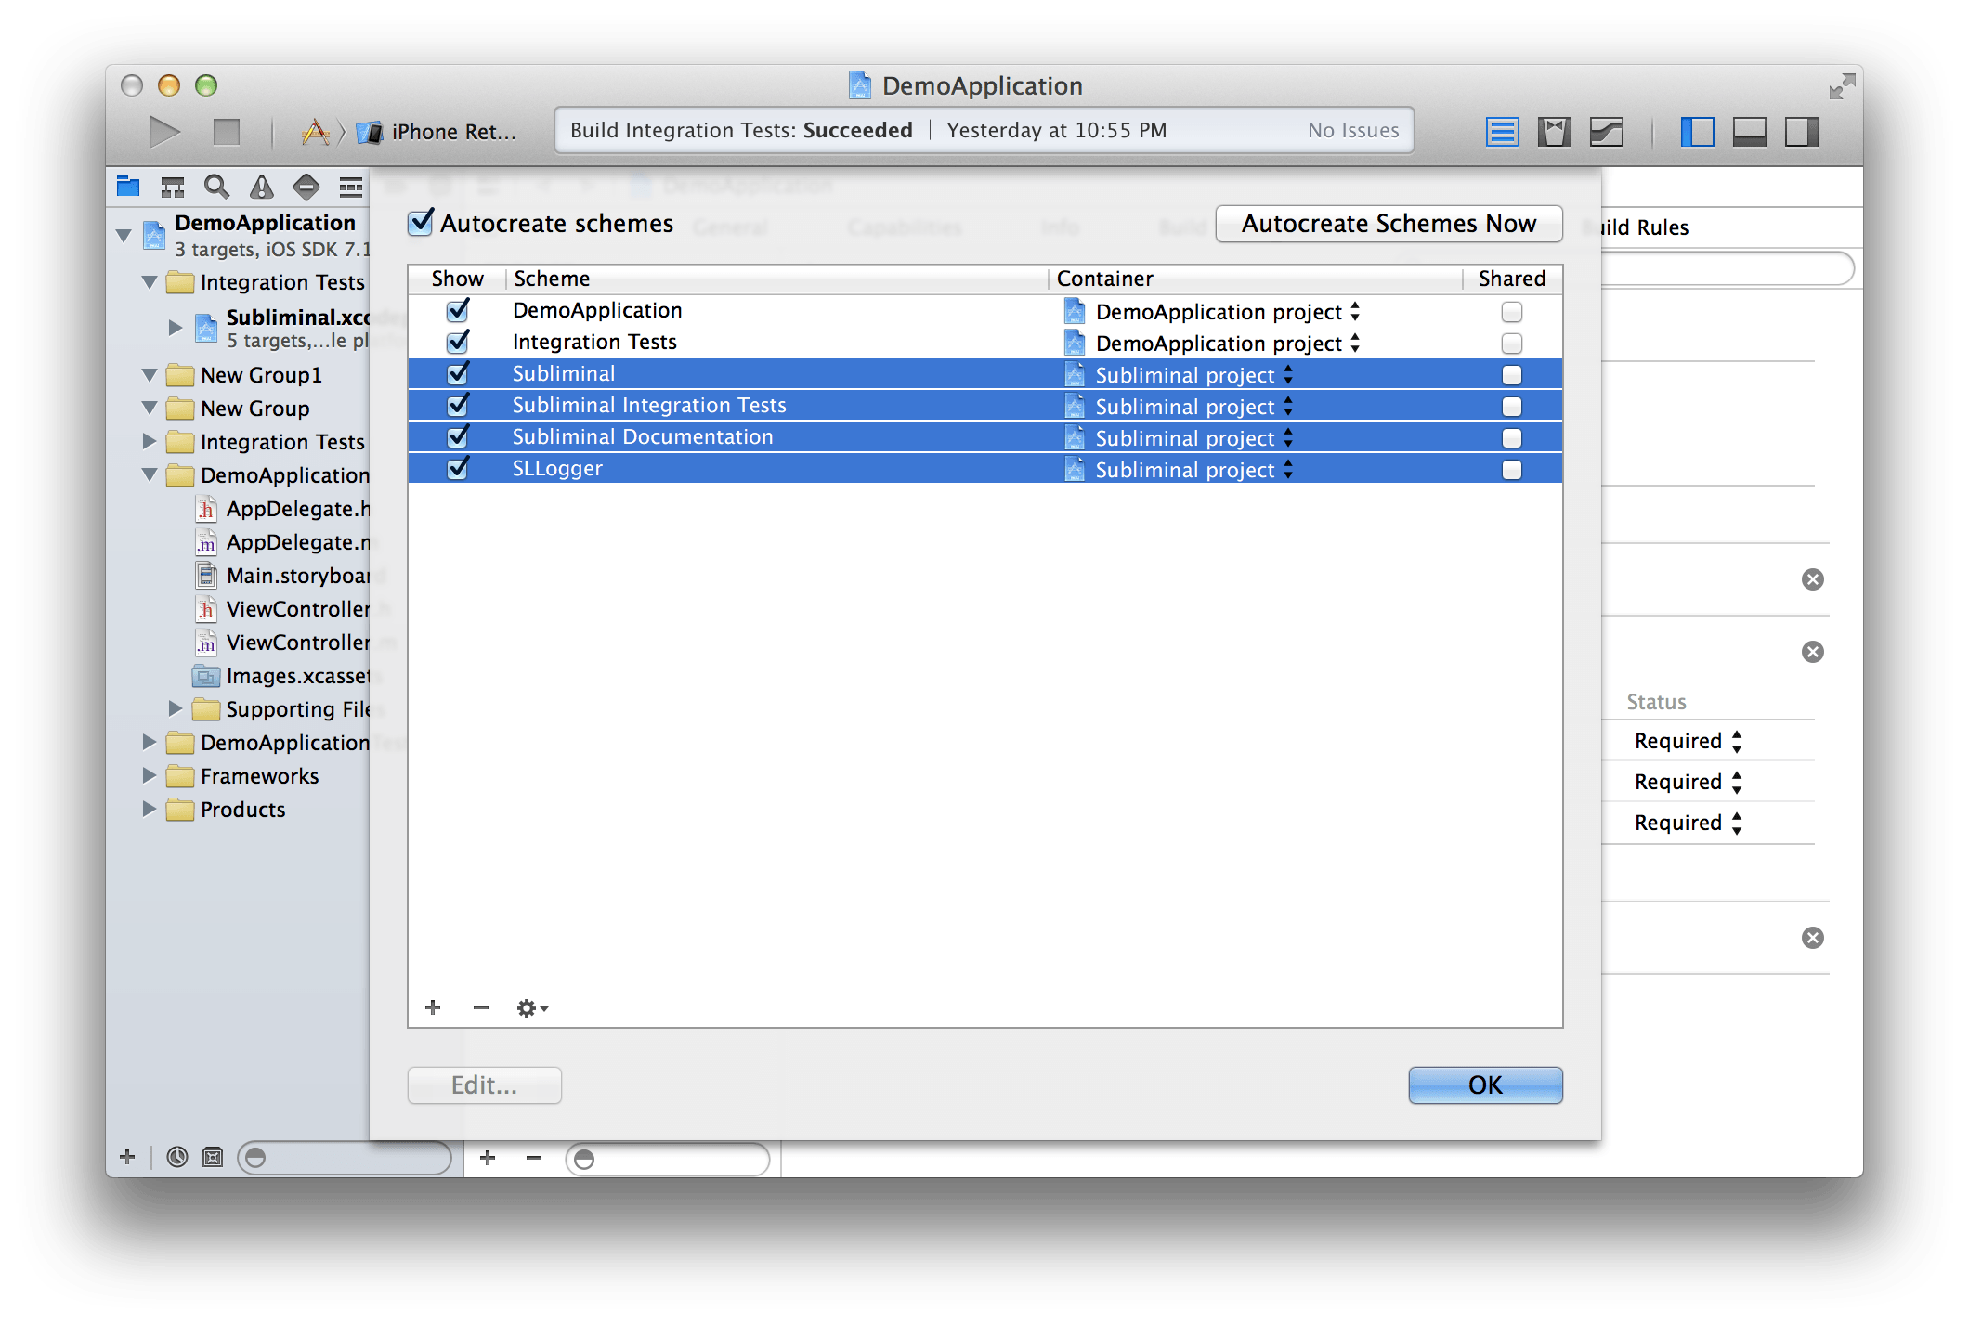This screenshot has height=1324, width=1969.
Task: Toggle the Debug area panel
Action: [1749, 132]
